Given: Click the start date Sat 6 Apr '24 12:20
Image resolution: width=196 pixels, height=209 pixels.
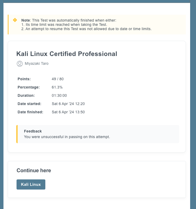Looking at the screenshot, I should click(68, 104).
